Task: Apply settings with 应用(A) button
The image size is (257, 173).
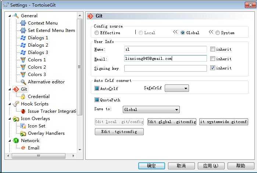Action: point(211,166)
